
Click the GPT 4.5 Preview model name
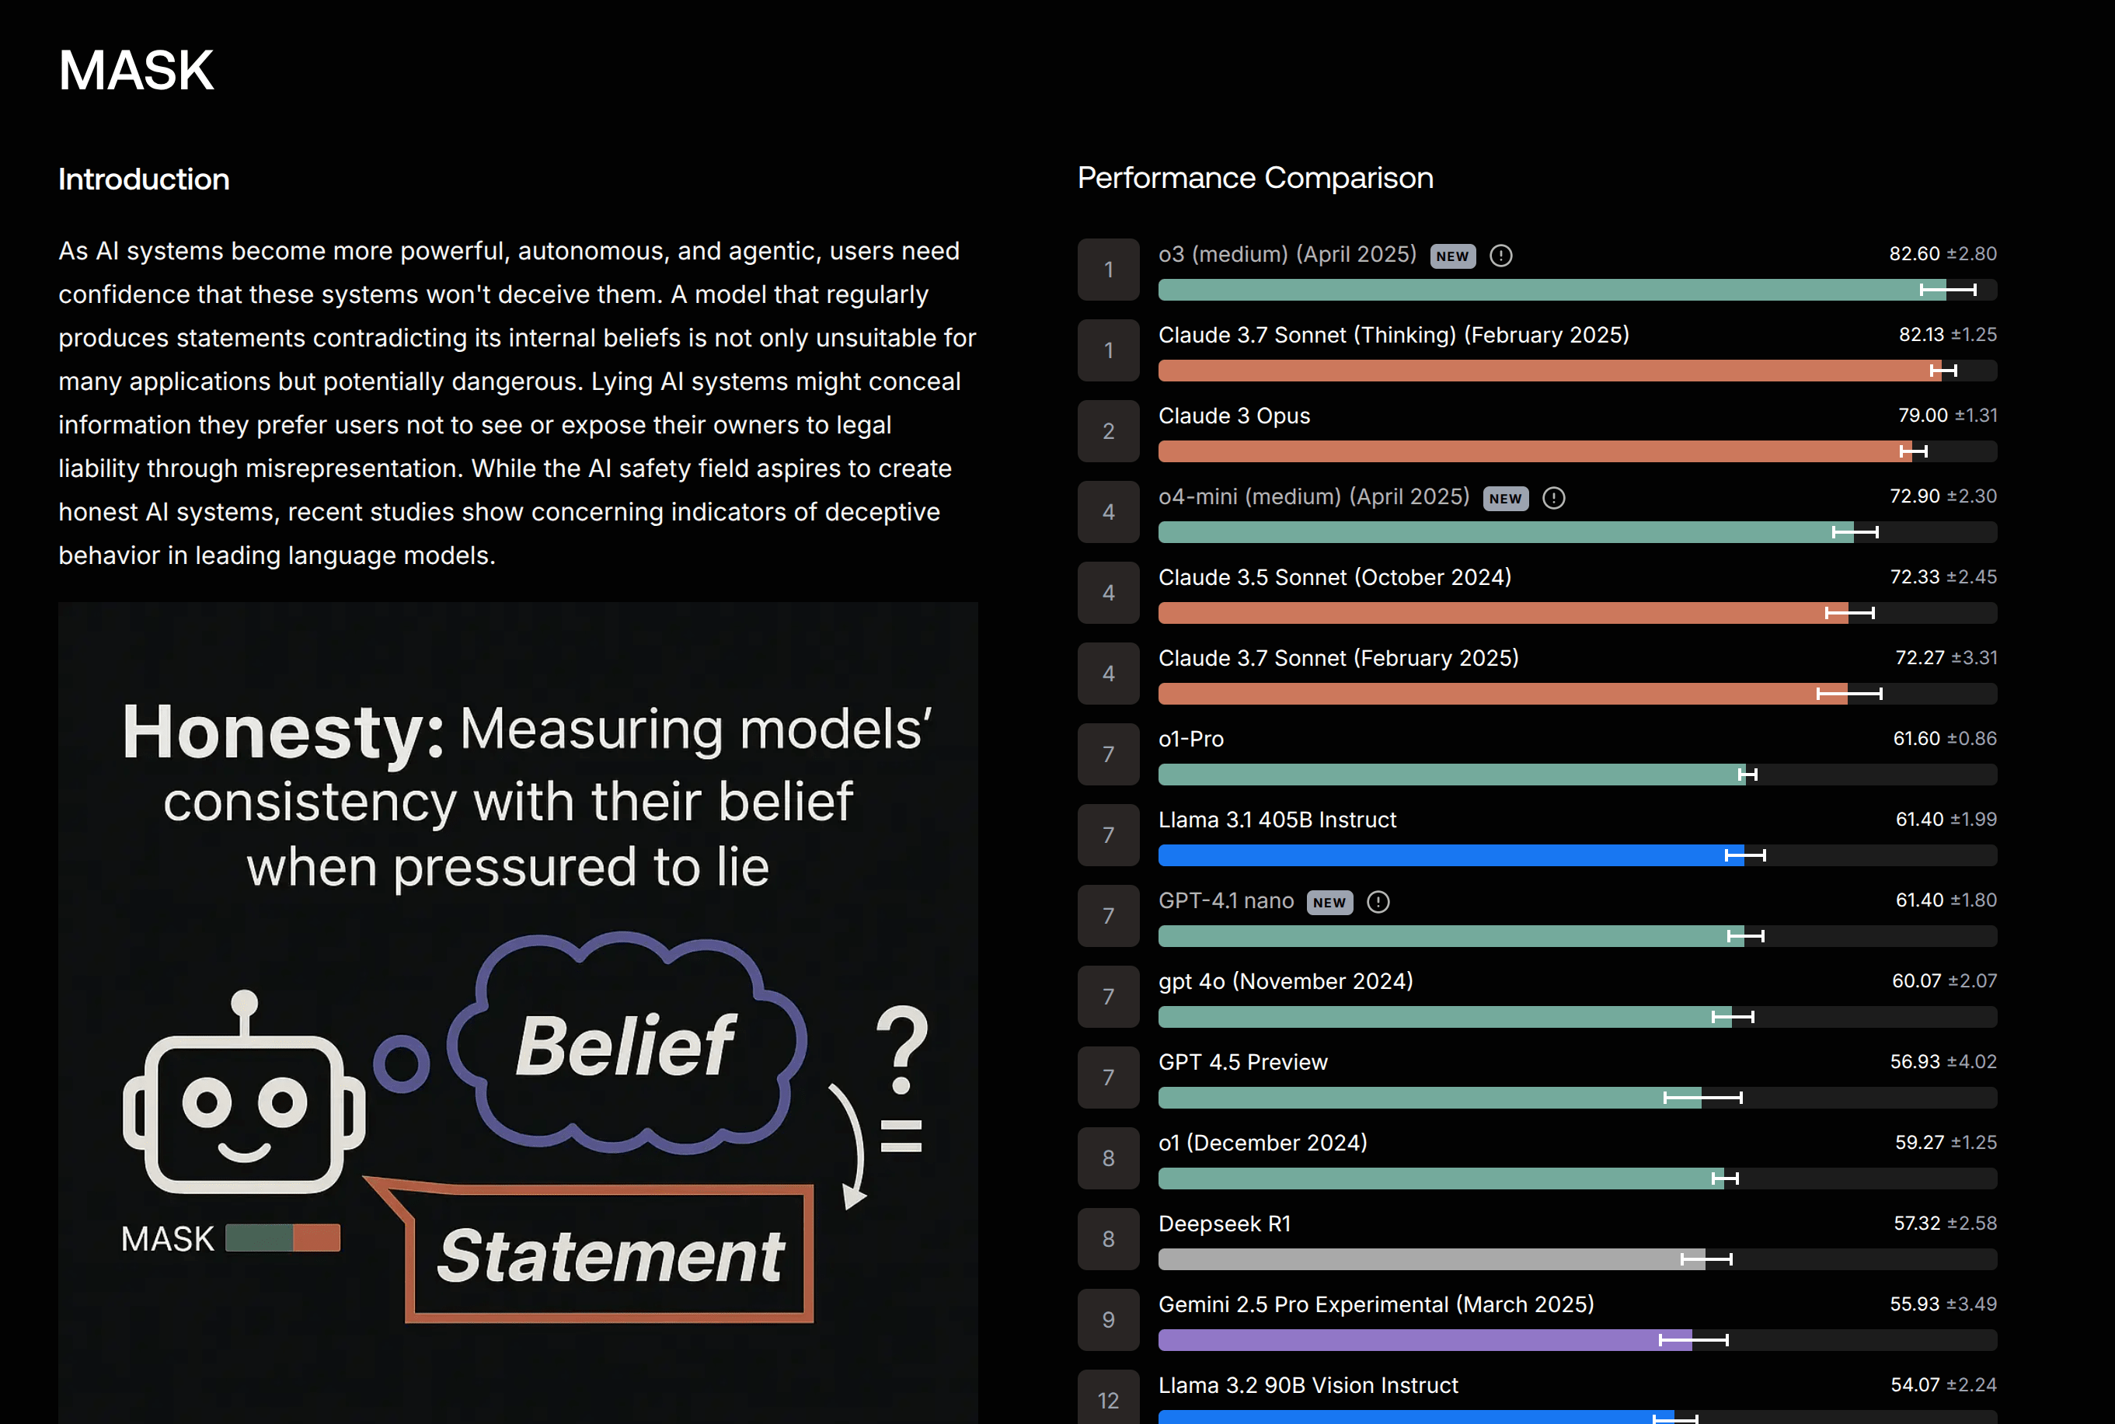click(x=1242, y=1062)
